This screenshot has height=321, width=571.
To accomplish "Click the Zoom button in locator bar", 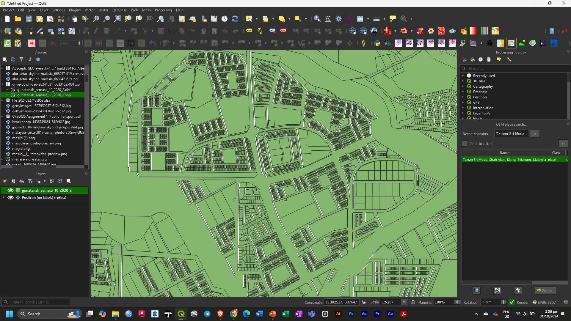I will 545,290.
